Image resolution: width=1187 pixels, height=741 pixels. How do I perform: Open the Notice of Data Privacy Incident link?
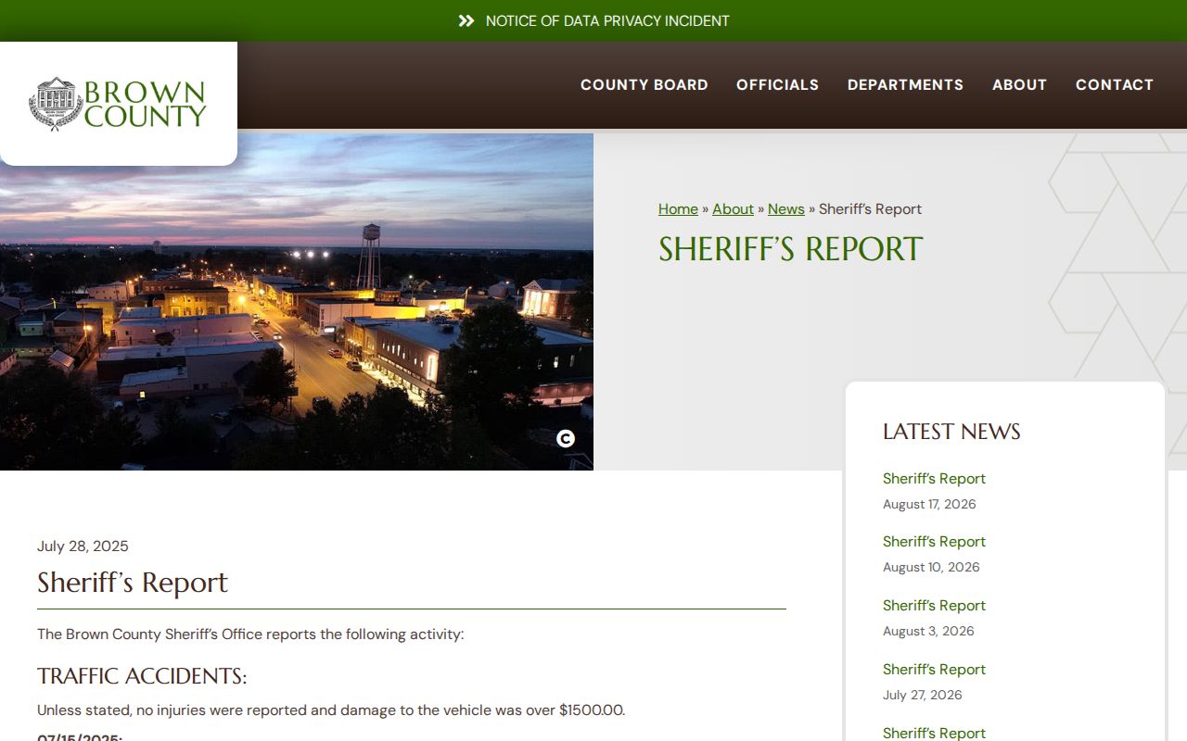pos(607,20)
